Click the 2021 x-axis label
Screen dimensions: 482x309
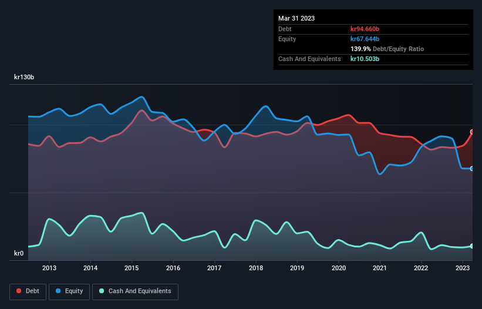point(380,268)
